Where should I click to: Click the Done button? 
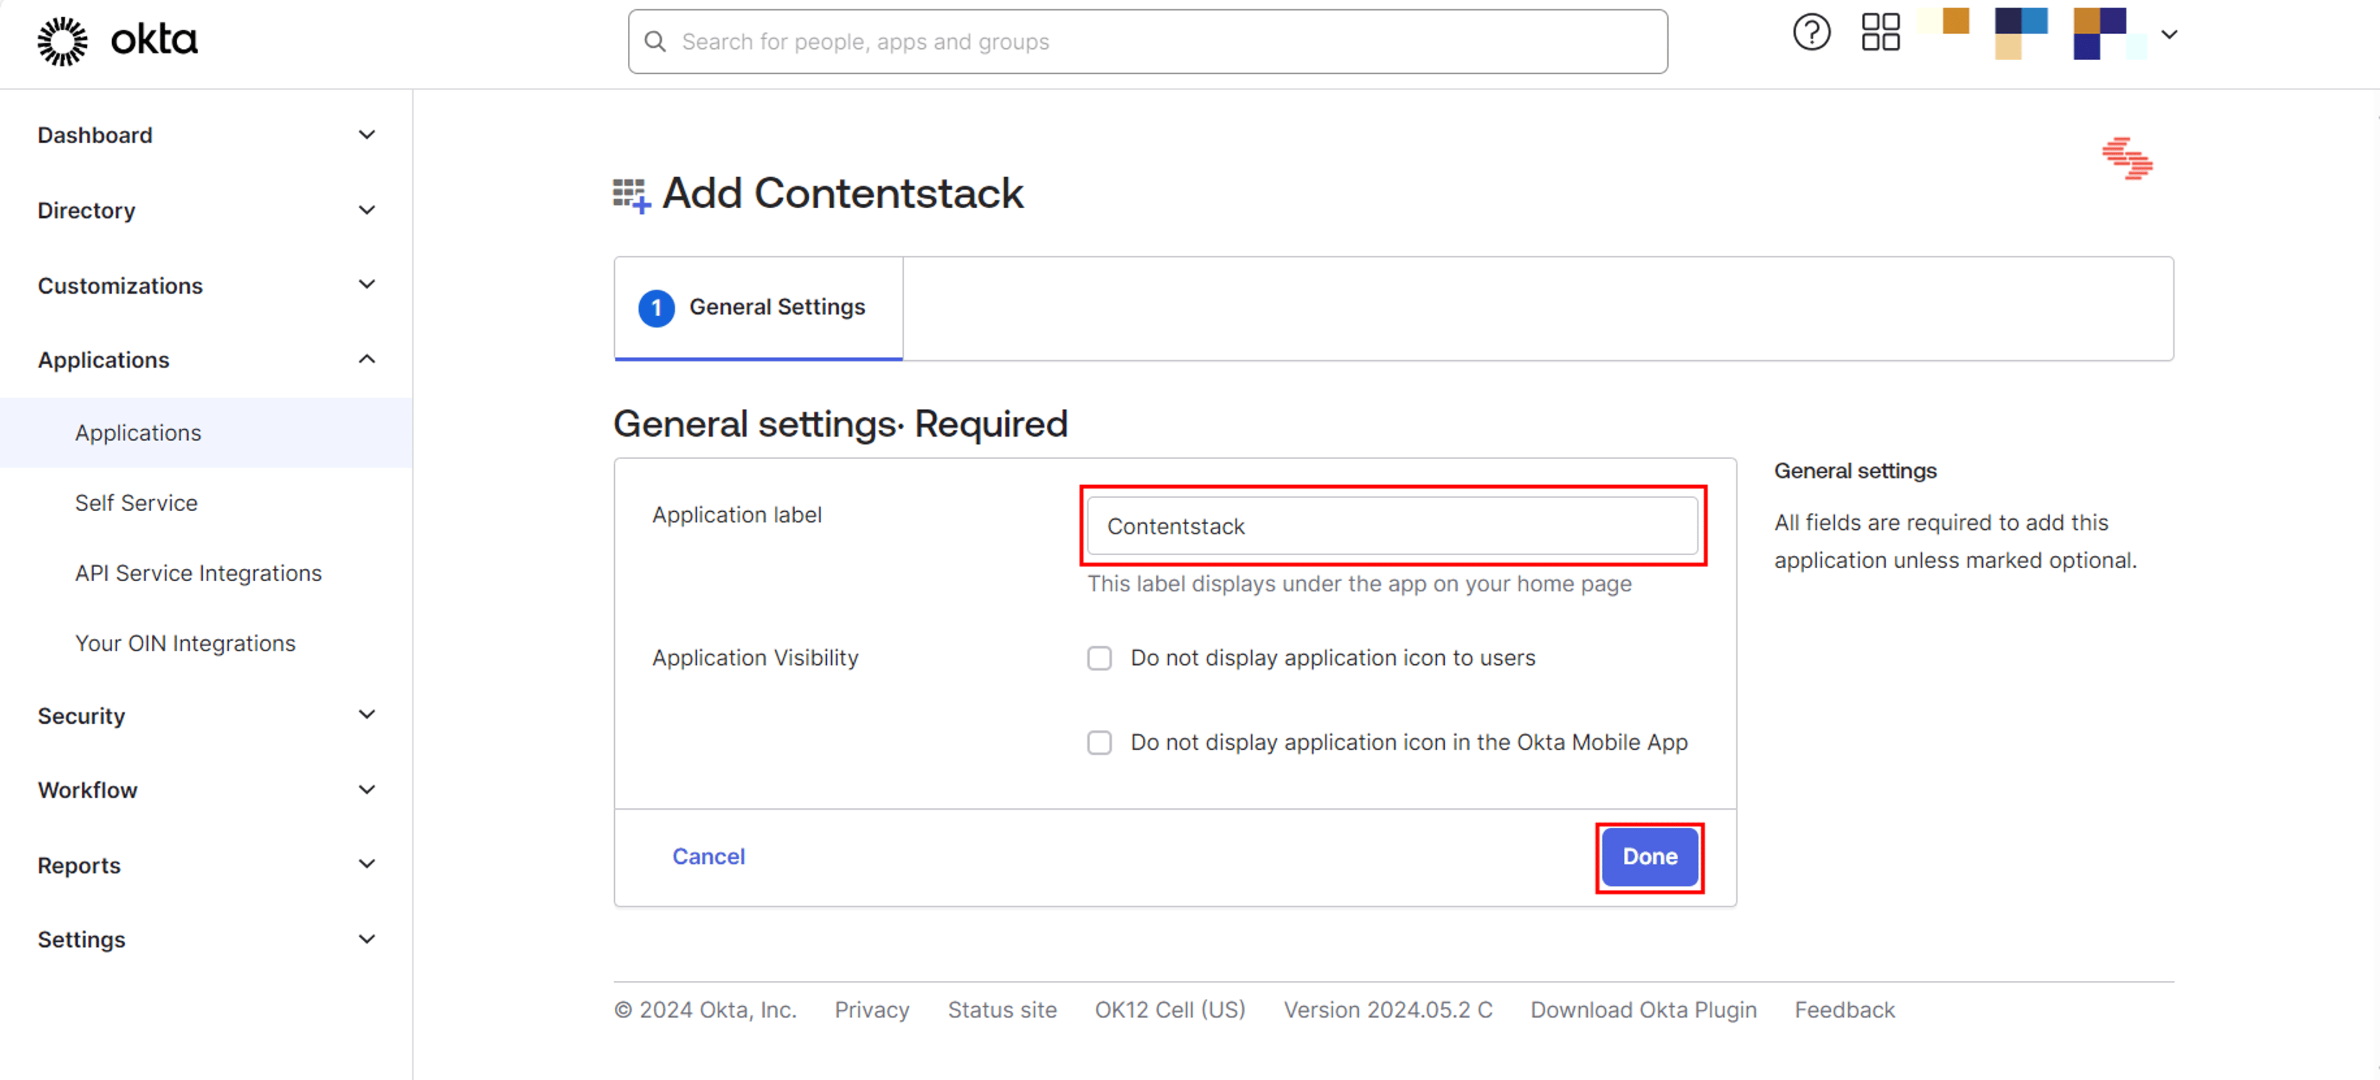point(1649,856)
